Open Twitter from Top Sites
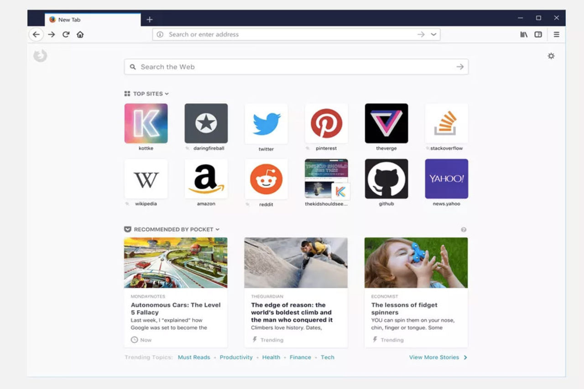This screenshot has width=584, height=389. pyautogui.click(x=266, y=123)
